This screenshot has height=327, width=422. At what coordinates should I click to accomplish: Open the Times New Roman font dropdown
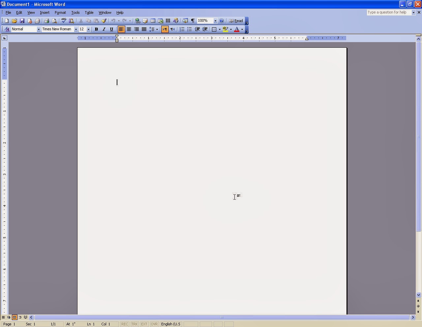(76, 29)
